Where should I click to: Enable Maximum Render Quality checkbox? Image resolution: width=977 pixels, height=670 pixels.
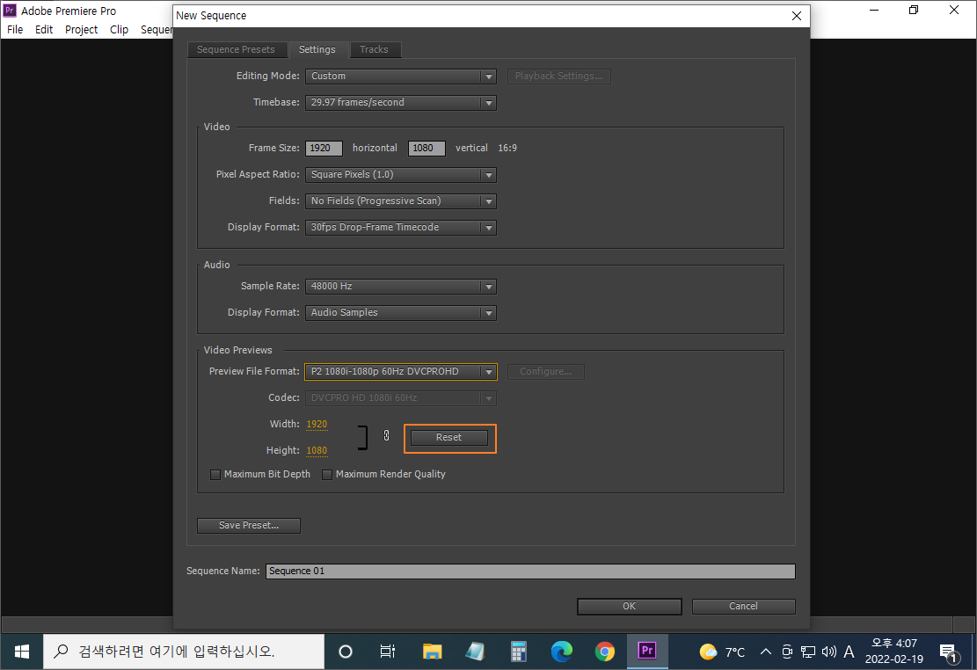pyautogui.click(x=326, y=475)
